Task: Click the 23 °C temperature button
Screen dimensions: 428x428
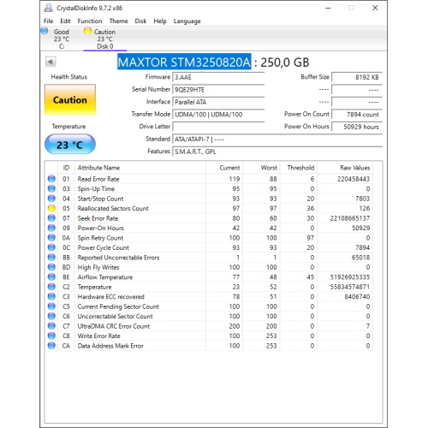Action: coord(70,145)
